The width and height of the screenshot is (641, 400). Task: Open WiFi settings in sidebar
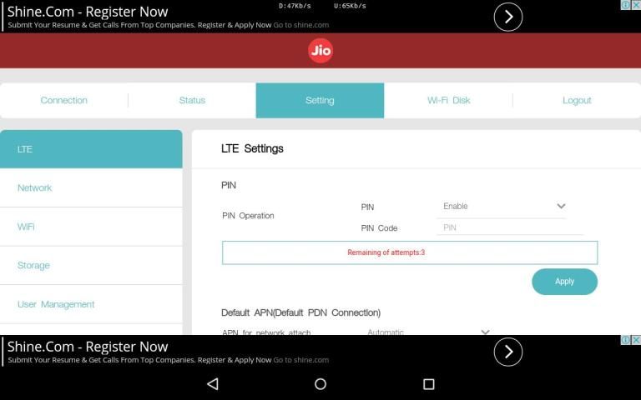pyautogui.click(x=91, y=227)
